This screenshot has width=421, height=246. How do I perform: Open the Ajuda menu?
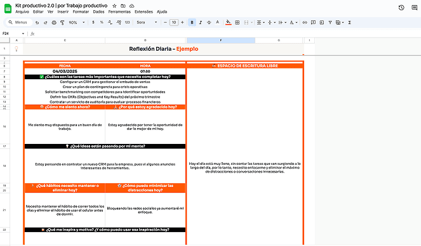162,12
